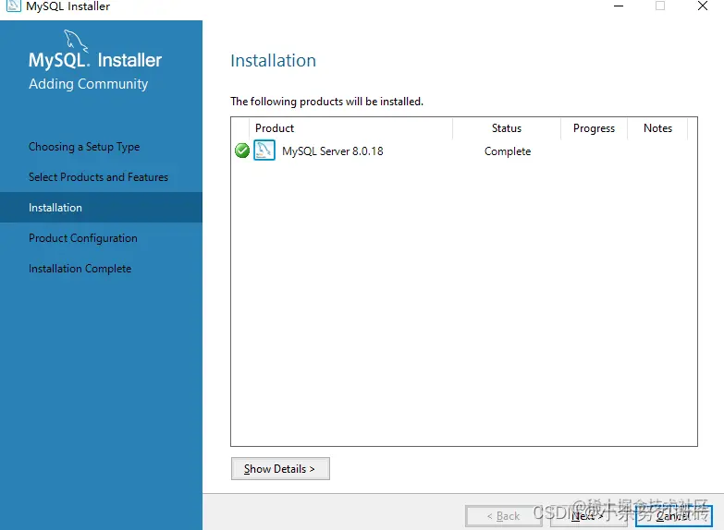Click the Back button

tap(503, 516)
